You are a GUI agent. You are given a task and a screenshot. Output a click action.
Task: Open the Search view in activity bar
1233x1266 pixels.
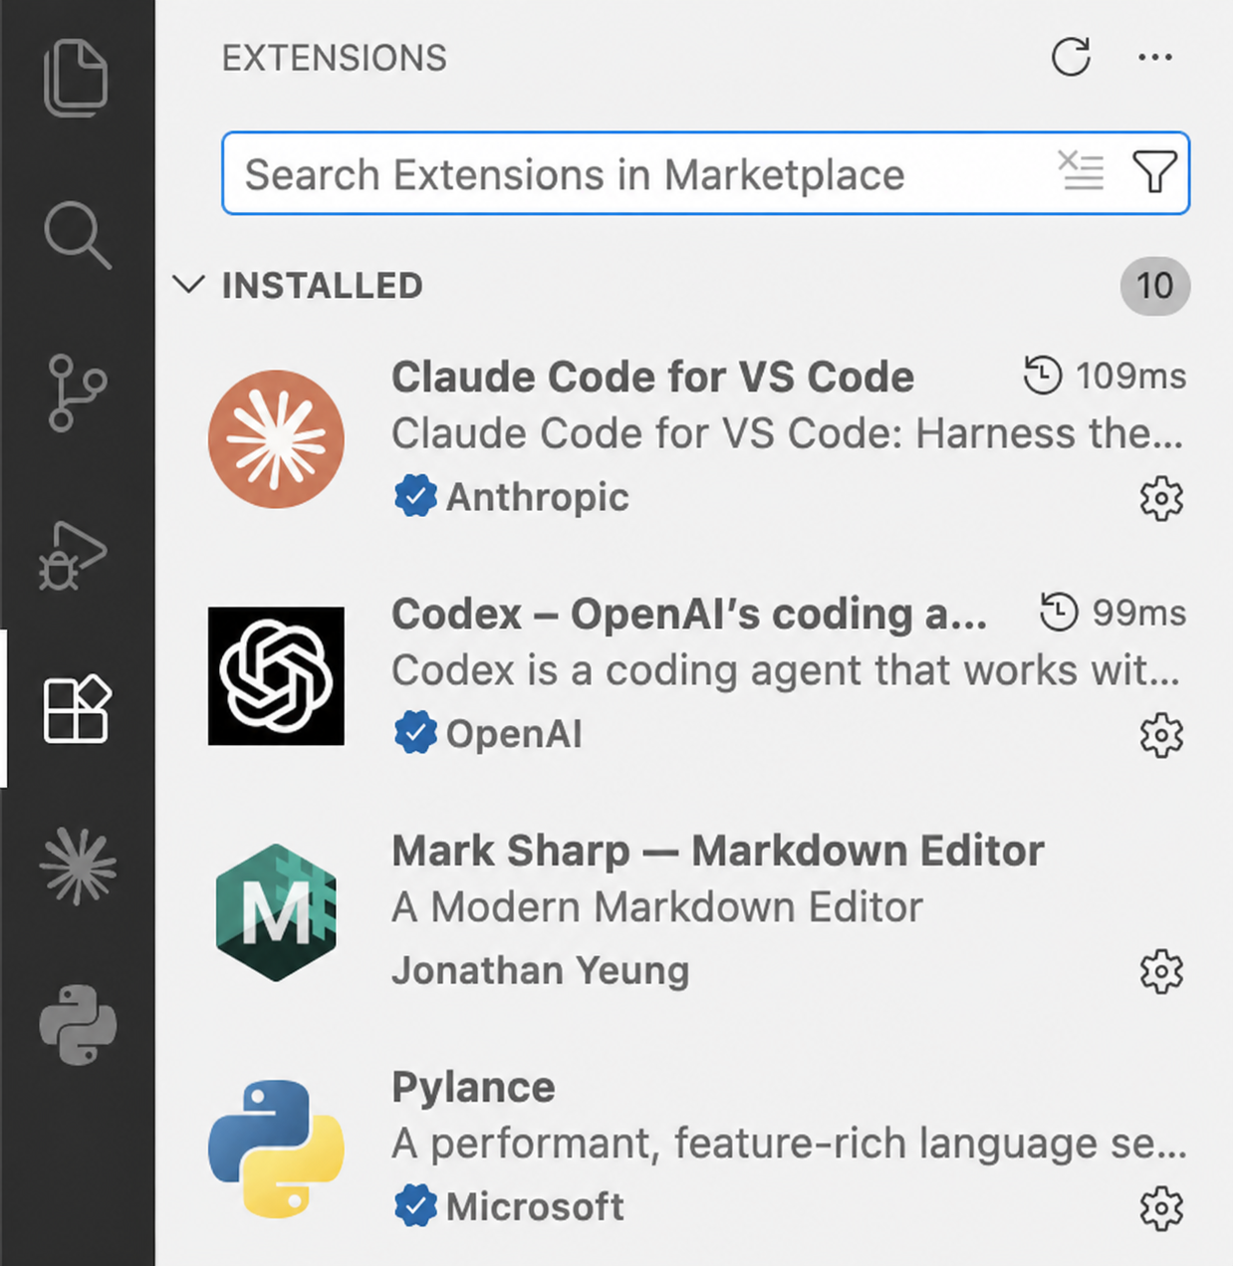77,235
